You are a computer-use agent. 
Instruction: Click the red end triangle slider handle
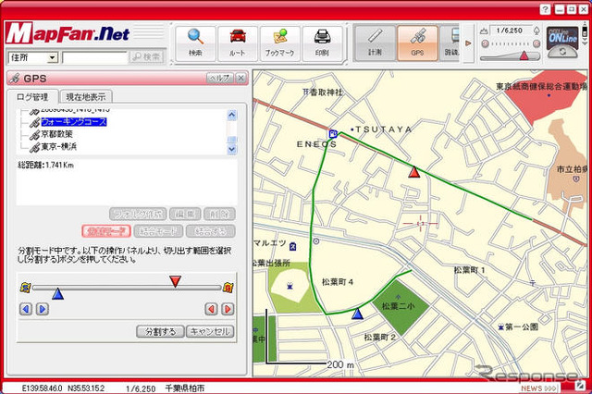tap(175, 281)
